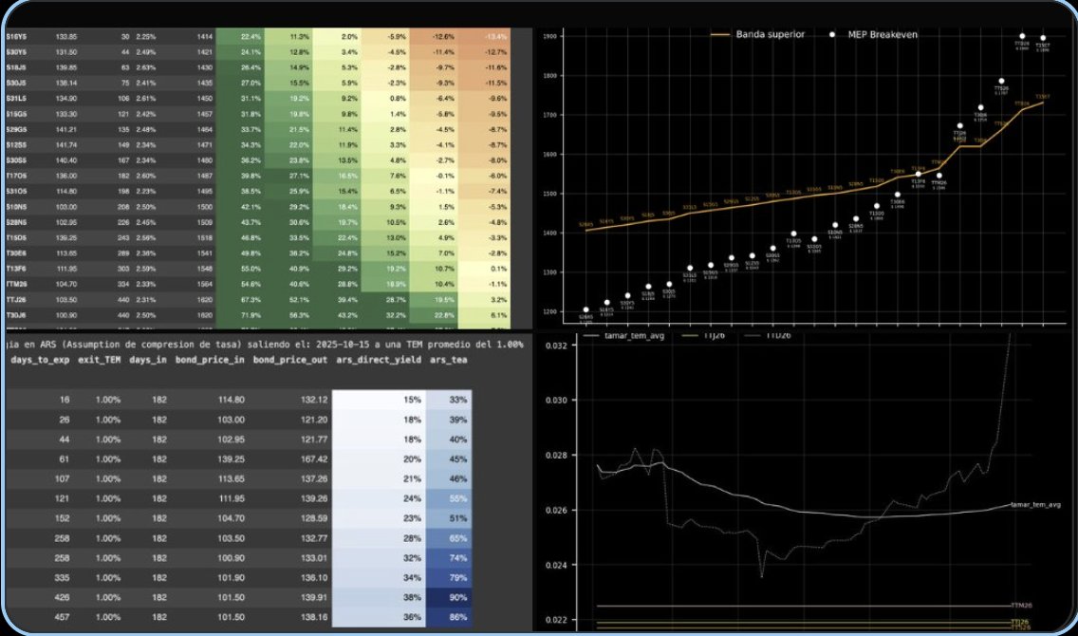This screenshot has width=1078, height=636.
Task: Click the exit_TEM column header
Action: click(x=100, y=360)
